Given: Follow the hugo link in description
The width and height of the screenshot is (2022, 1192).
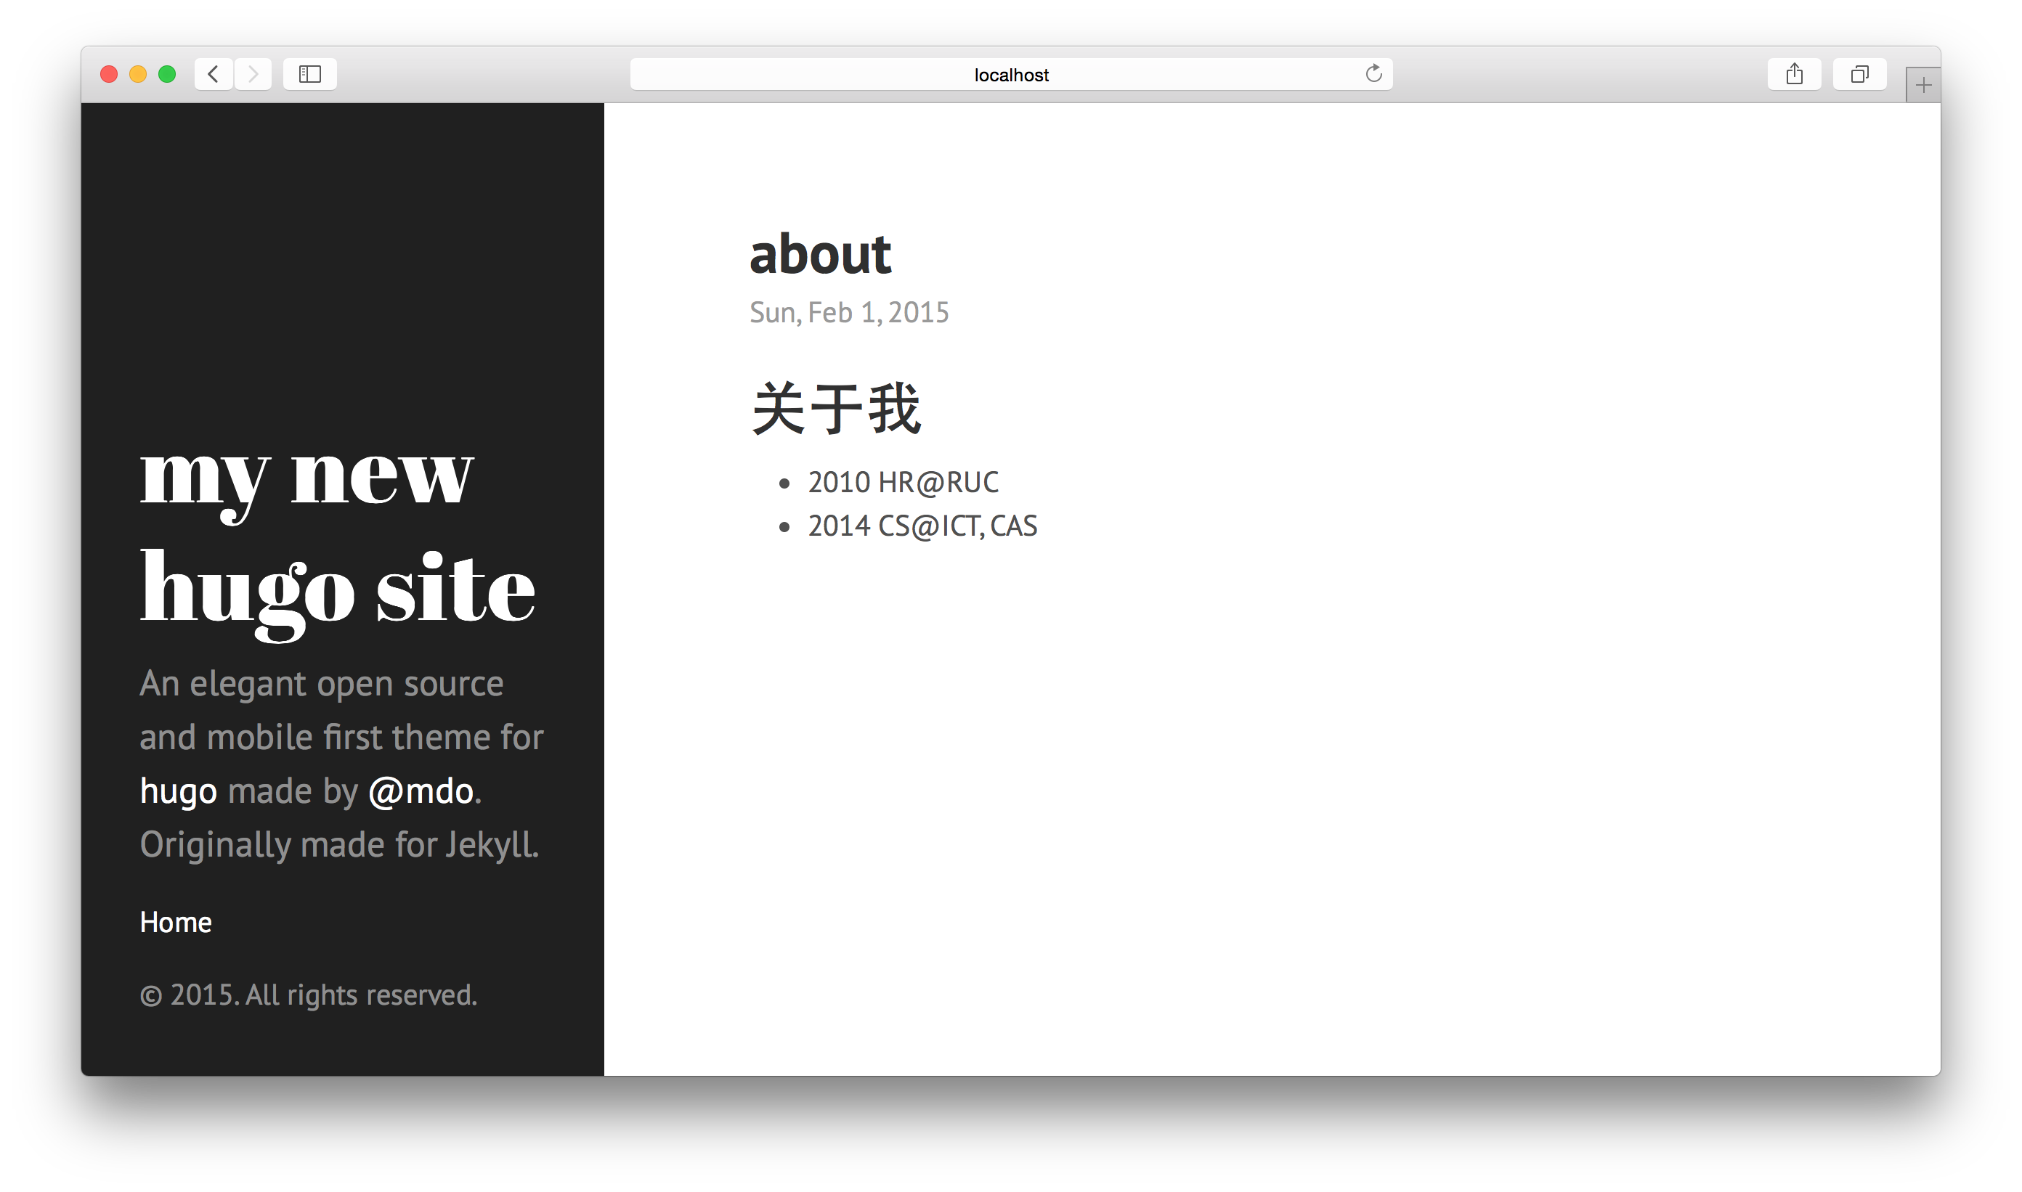Looking at the screenshot, I should click(x=179, y=792).
